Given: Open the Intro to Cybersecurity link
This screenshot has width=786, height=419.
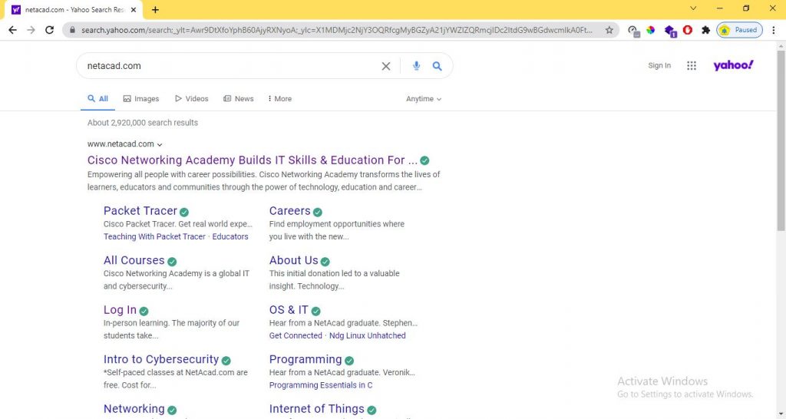Looking at the screenshot, I should click(x=161, y=359).
